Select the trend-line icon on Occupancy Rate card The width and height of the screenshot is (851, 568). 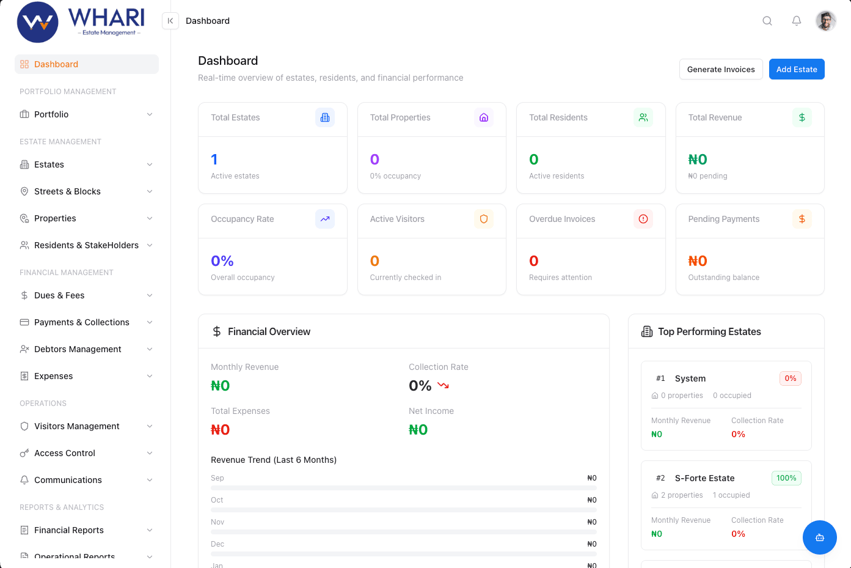pyautogui.click(x=324, y=219)
